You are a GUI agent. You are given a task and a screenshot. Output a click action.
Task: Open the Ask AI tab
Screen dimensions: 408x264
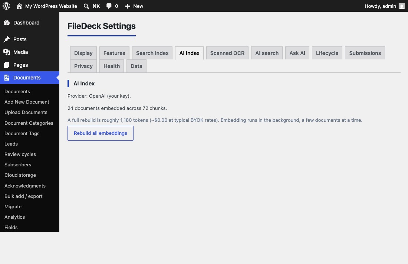(x=297, y=53)
